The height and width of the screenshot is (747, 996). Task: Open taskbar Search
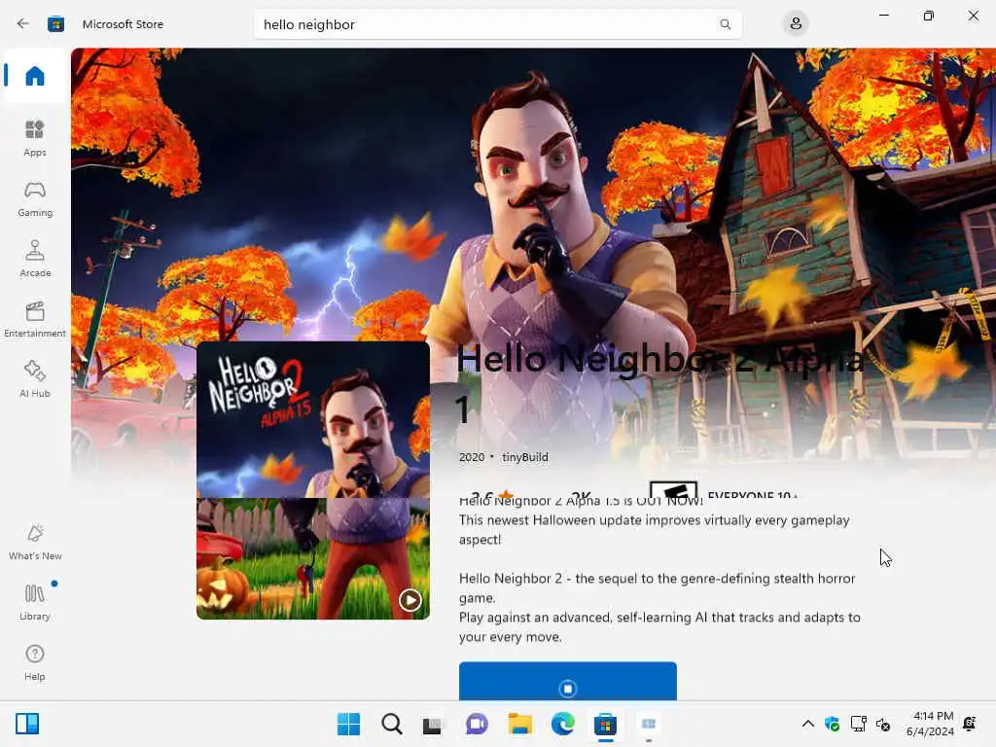(391, 724)
